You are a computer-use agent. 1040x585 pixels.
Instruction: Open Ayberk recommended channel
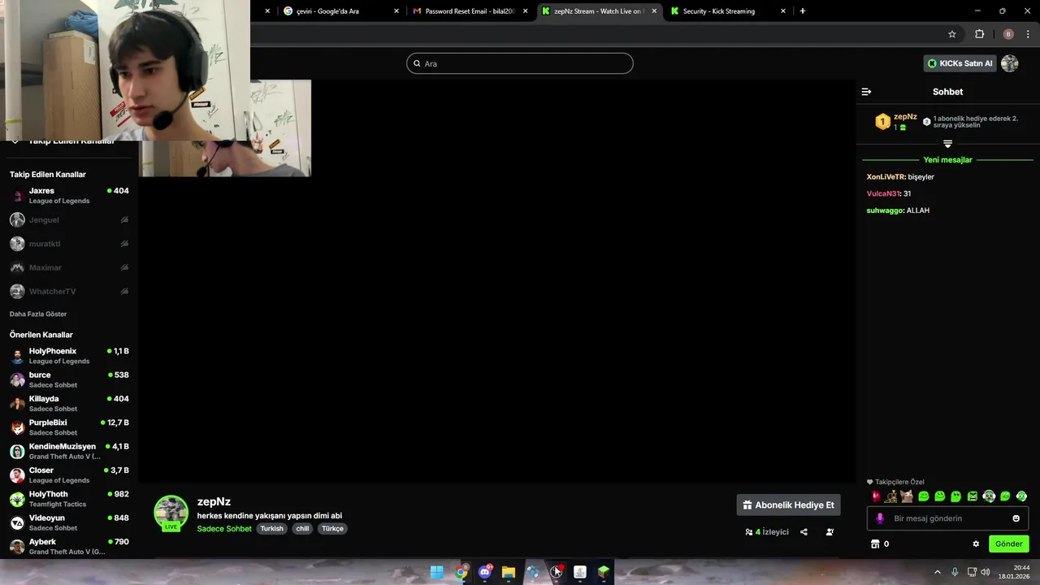(x=69, y=546)
